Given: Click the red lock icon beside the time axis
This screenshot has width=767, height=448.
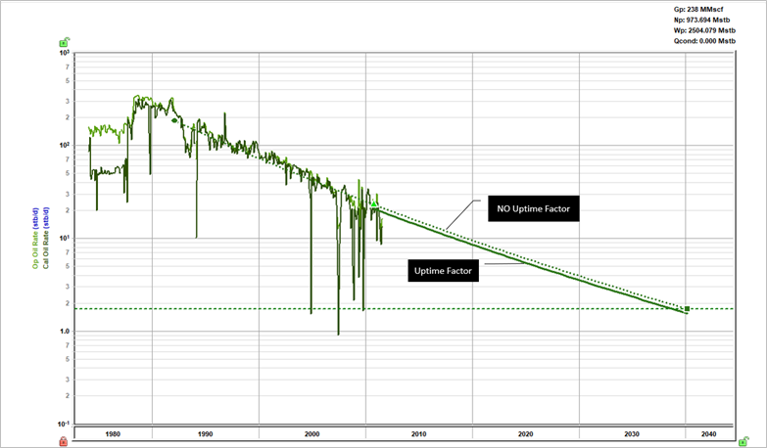Looking at the screenshot, I should [x=63, y=441].
